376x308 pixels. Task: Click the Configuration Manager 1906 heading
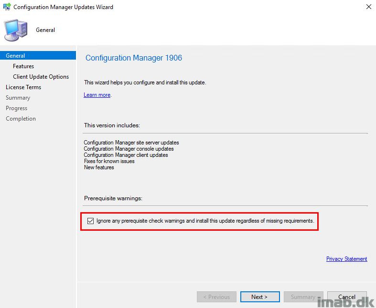tap(134, 58)
